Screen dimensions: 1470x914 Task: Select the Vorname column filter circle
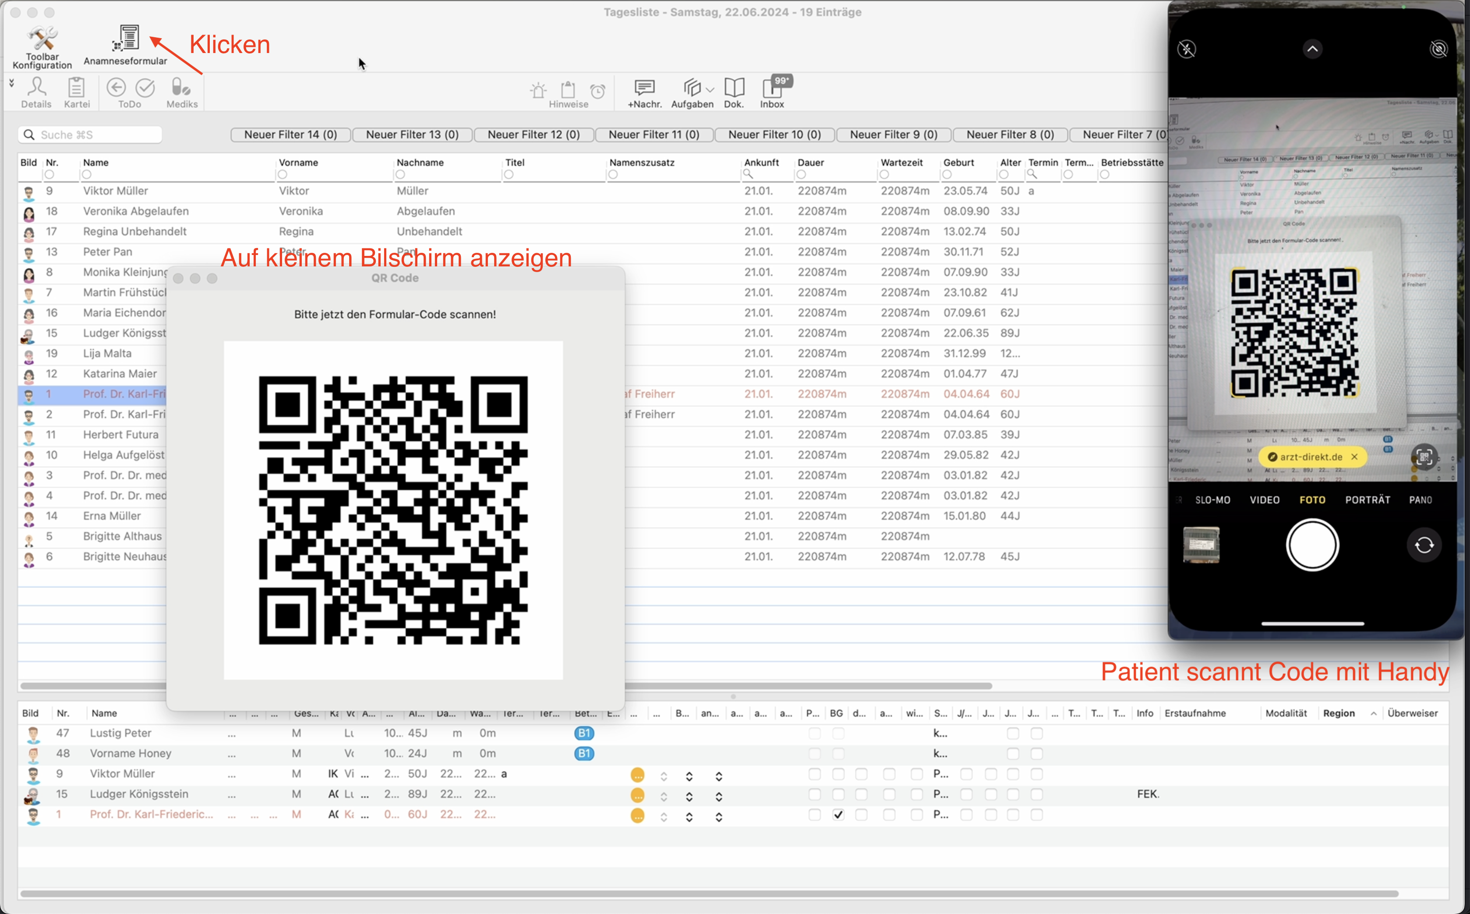tap(282, 175)
